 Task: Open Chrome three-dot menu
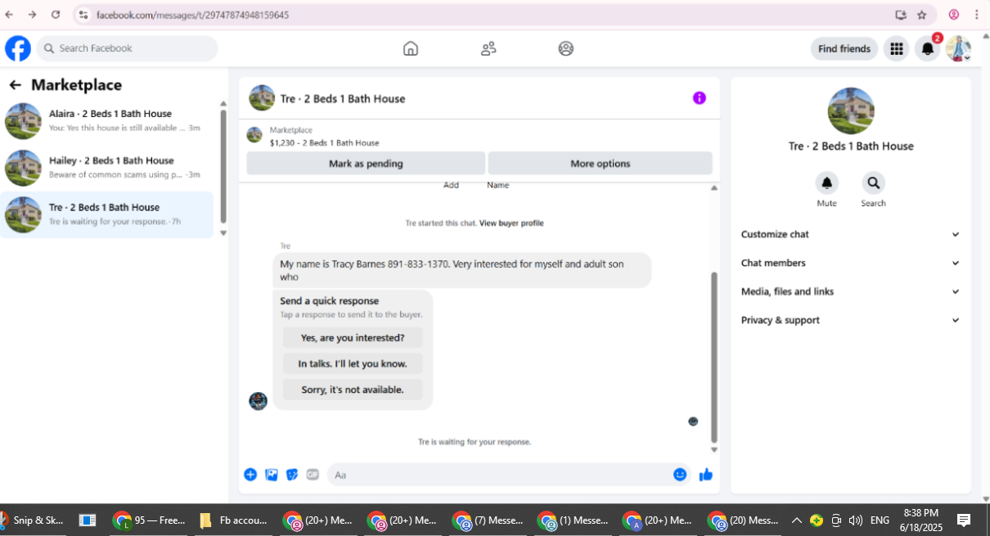pos(976,15)
